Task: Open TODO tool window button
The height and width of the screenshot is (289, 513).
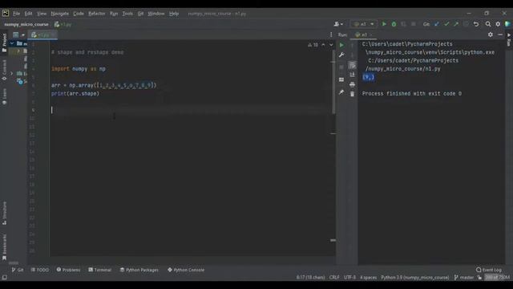Action: tap(39, 270)
